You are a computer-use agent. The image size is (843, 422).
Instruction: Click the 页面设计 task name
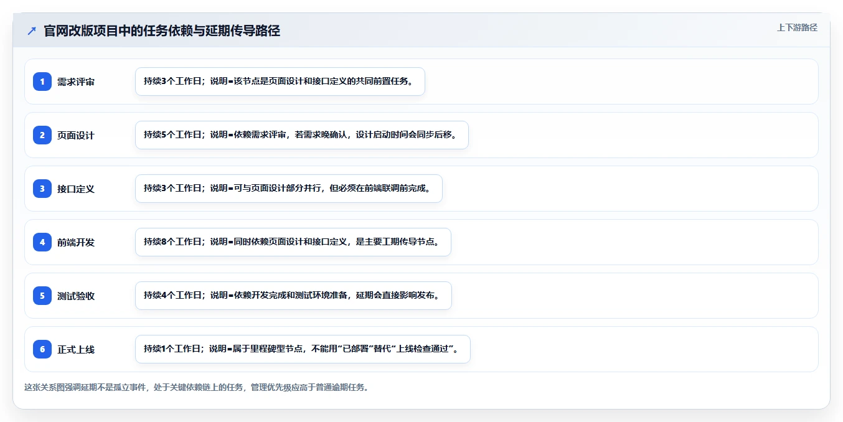76,135
